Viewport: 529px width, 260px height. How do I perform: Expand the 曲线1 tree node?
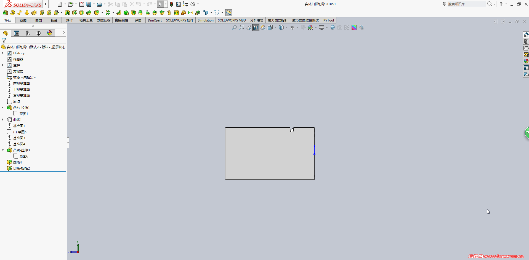click(x=3, y=120)
